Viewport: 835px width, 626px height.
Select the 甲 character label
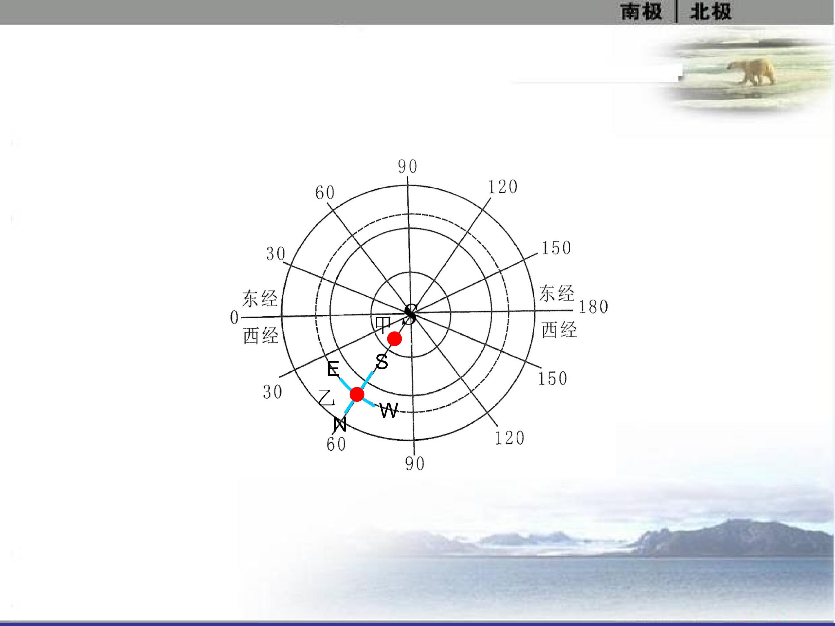click(382, 325)
